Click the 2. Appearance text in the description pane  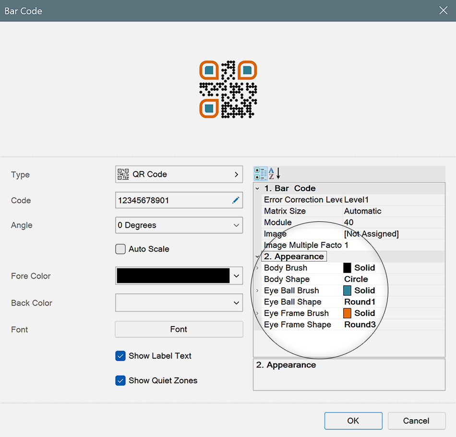pos(286,365)
